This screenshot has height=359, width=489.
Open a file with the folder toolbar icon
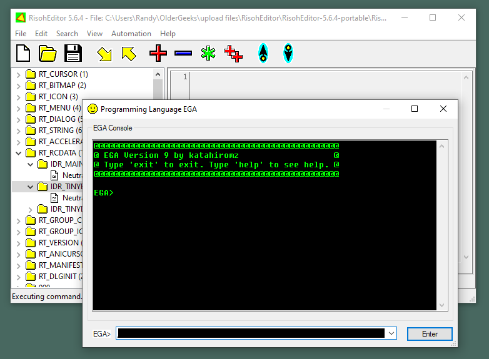(48, 53)
